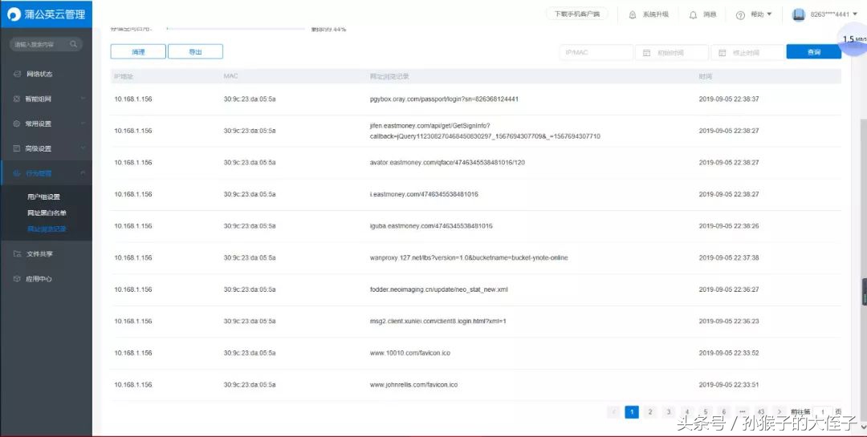Click the search magnifier in the sidebar

tap(74, 44)
